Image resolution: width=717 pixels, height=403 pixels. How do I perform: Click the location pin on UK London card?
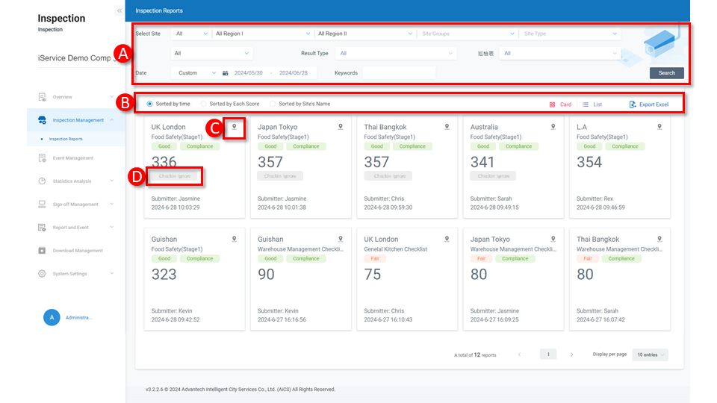[235, 127]
